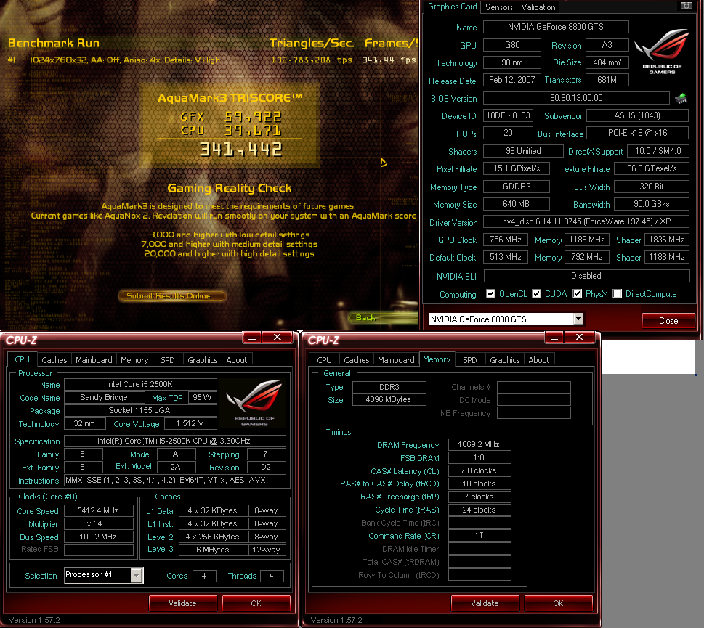Open Graphics tab in left CPU-Z window

point(203,360)
